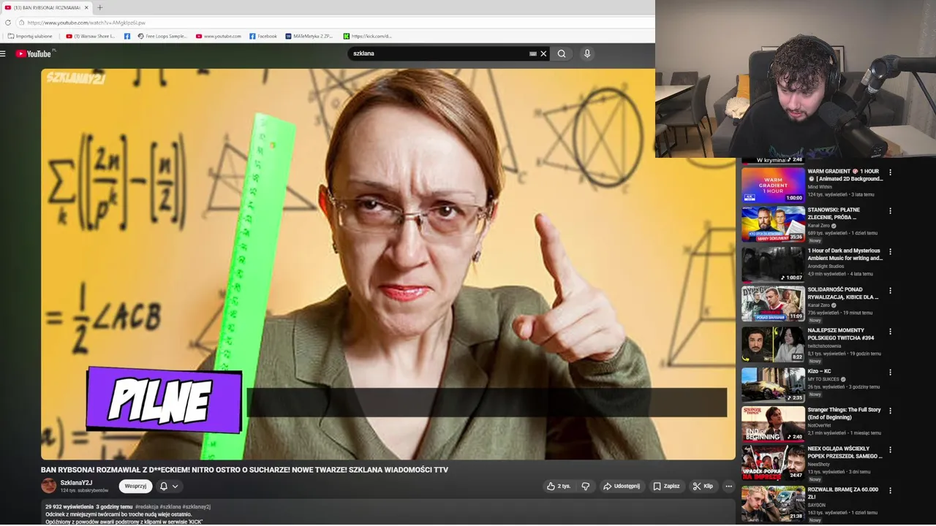Click the main video player area

coord(388,264)
